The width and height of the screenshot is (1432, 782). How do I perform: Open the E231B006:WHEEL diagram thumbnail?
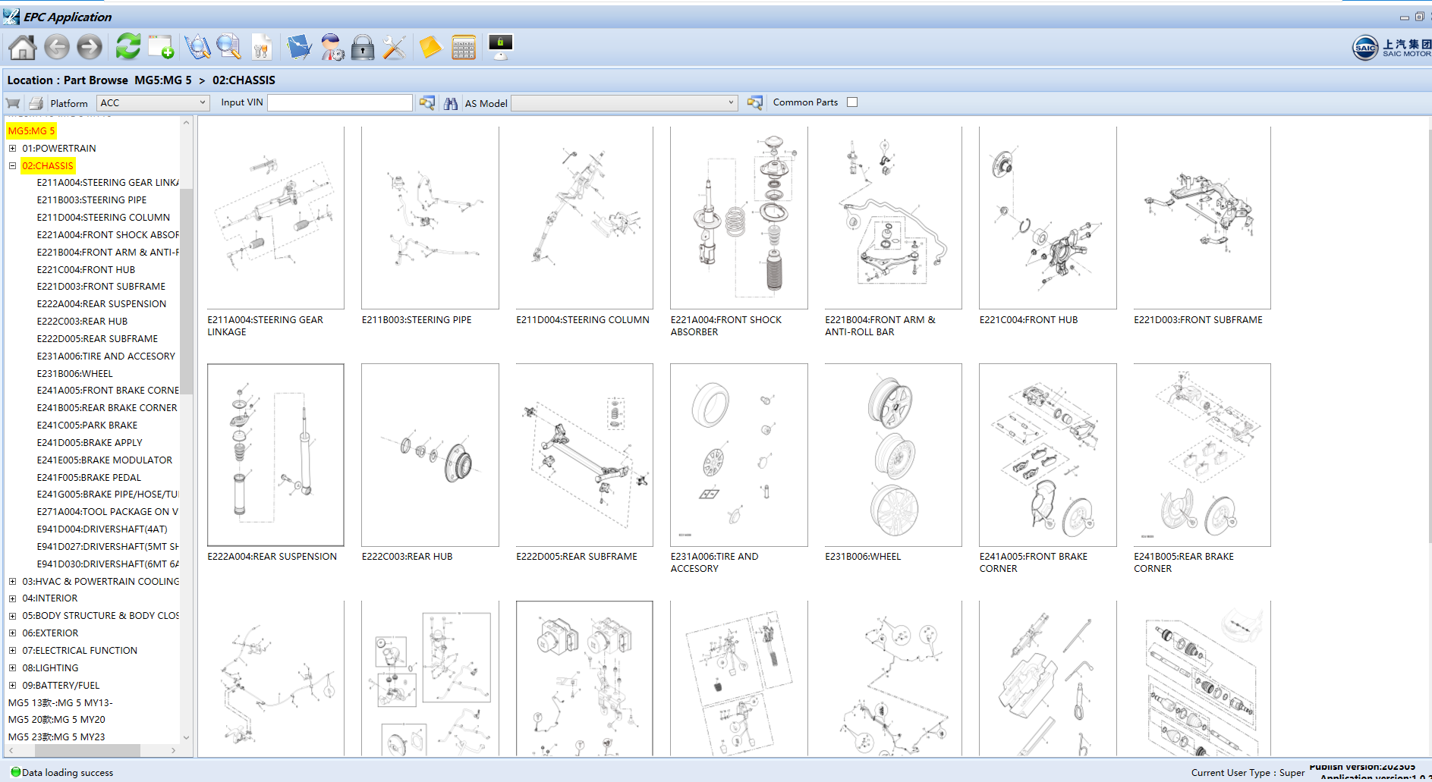click(x=892, y=455)
